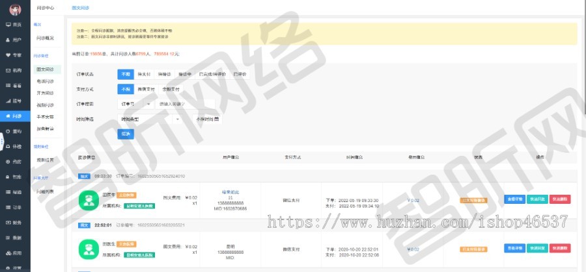The width and height of the screenshot is (586, 272).
Task: Filter payment method by 余额支付
Action: (171, 90)
